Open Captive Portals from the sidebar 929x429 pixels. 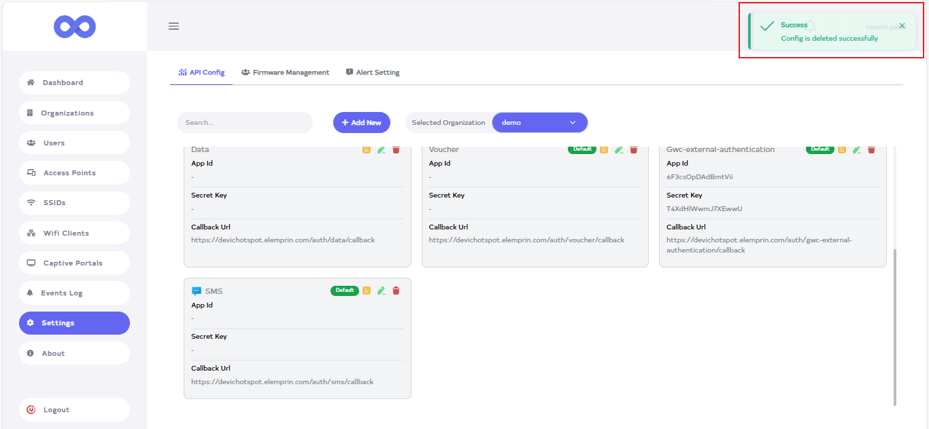pyautogui.click(x=74, y=263)
